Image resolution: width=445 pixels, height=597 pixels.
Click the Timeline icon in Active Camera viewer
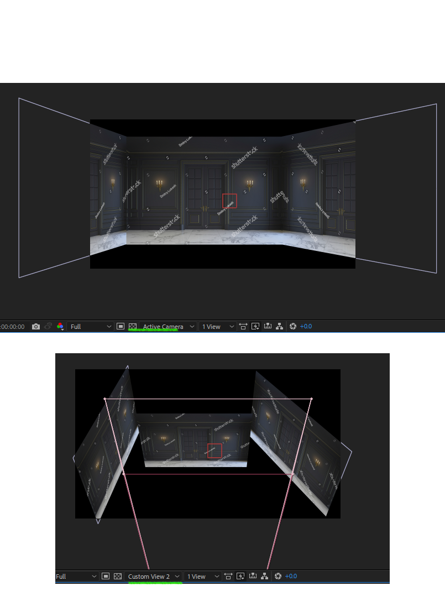(268, 326)
